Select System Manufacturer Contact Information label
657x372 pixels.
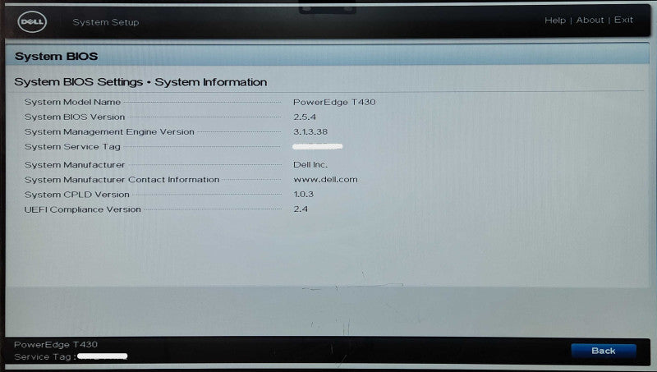point(122,179)
